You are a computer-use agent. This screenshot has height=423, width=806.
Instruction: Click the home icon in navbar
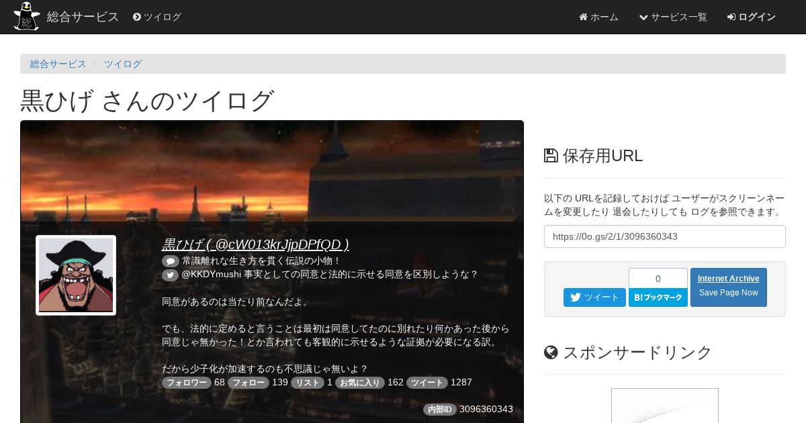[x=583, y=17]
